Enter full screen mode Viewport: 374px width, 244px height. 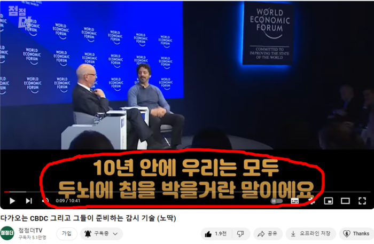coord(362,201)
